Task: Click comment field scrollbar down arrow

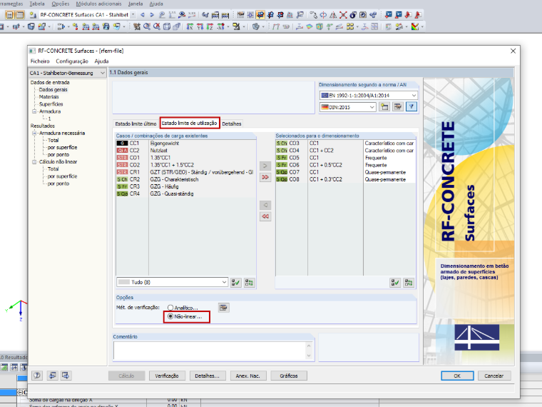Action: pyautogui.click(x=309, y=356)
